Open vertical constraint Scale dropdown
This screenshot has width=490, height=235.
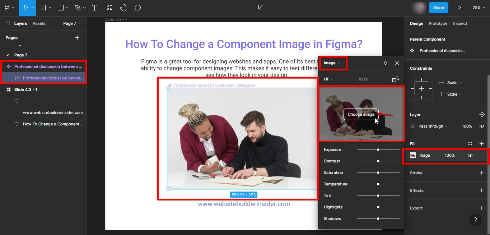pos(454,94)
